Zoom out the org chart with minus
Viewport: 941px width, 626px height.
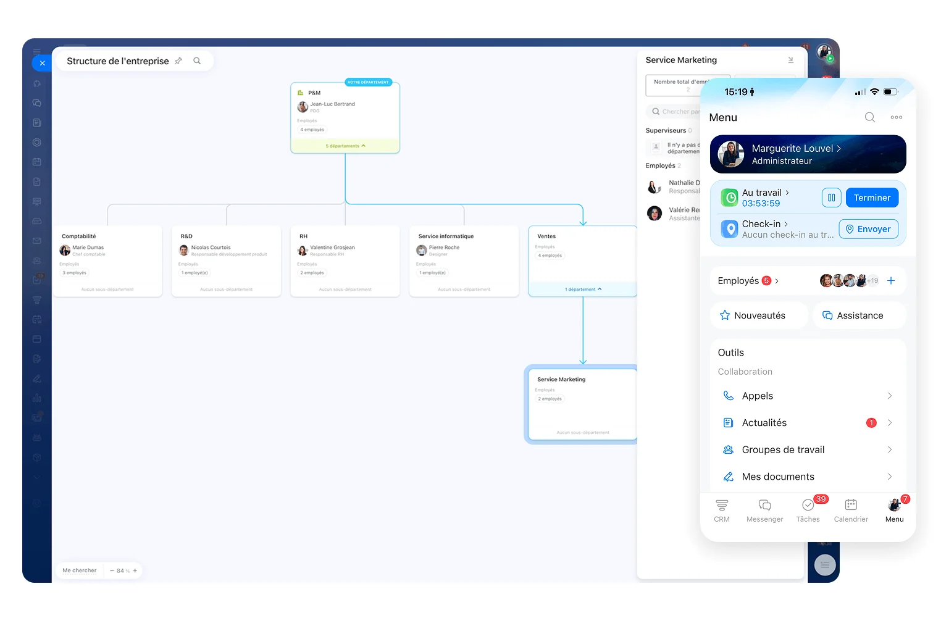click(x=112, y=571)
